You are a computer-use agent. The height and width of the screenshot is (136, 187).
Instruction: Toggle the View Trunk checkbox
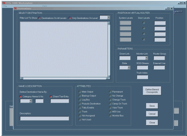tap(110, 107)
